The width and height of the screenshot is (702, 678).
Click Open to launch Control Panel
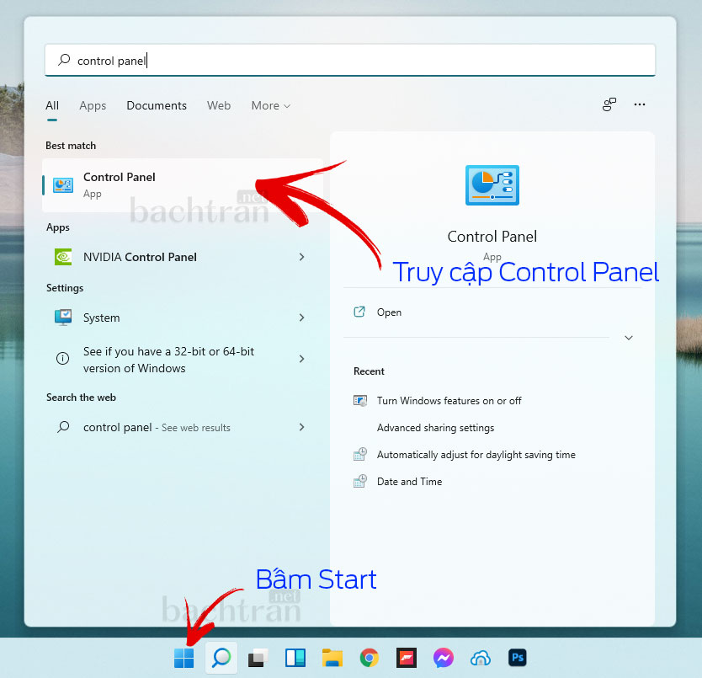click(389, 312)
